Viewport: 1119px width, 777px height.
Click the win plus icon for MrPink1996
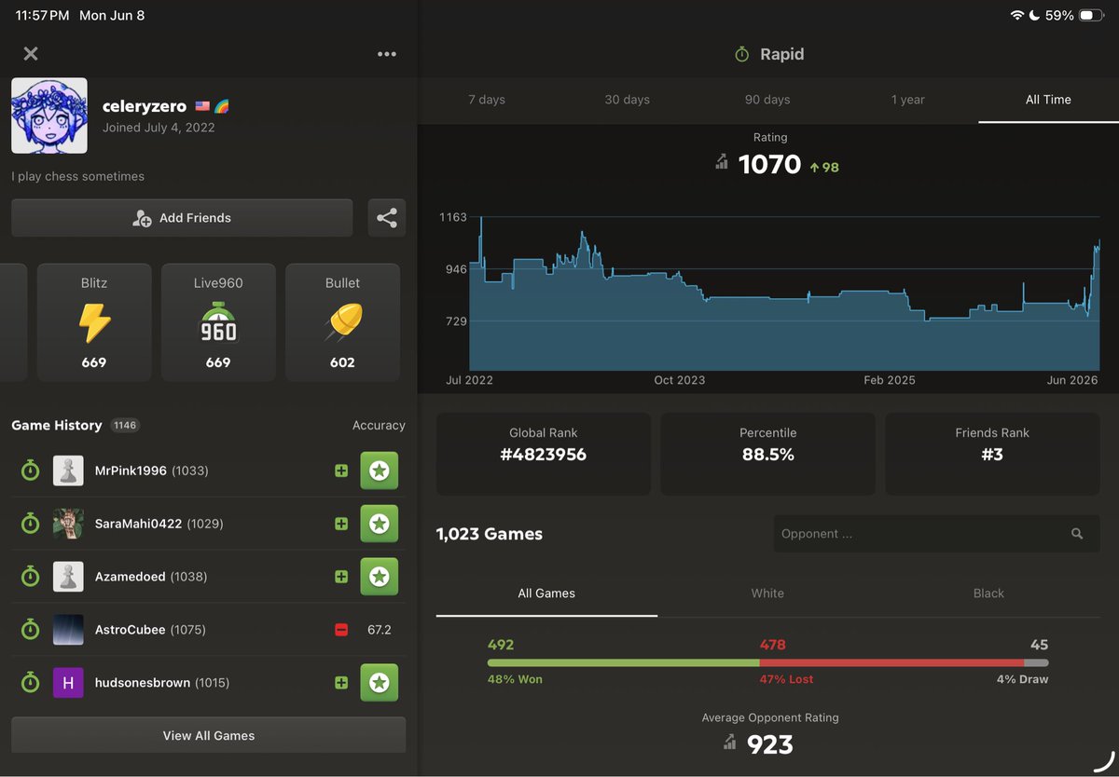coord(341,470)
